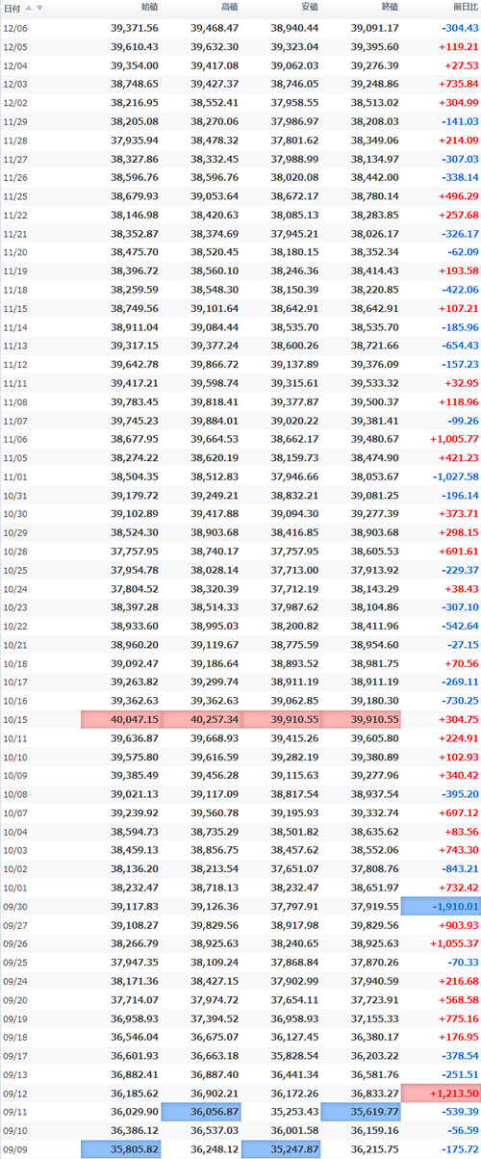
Task: Select the 高値 column header
Action: click(229, 8)
